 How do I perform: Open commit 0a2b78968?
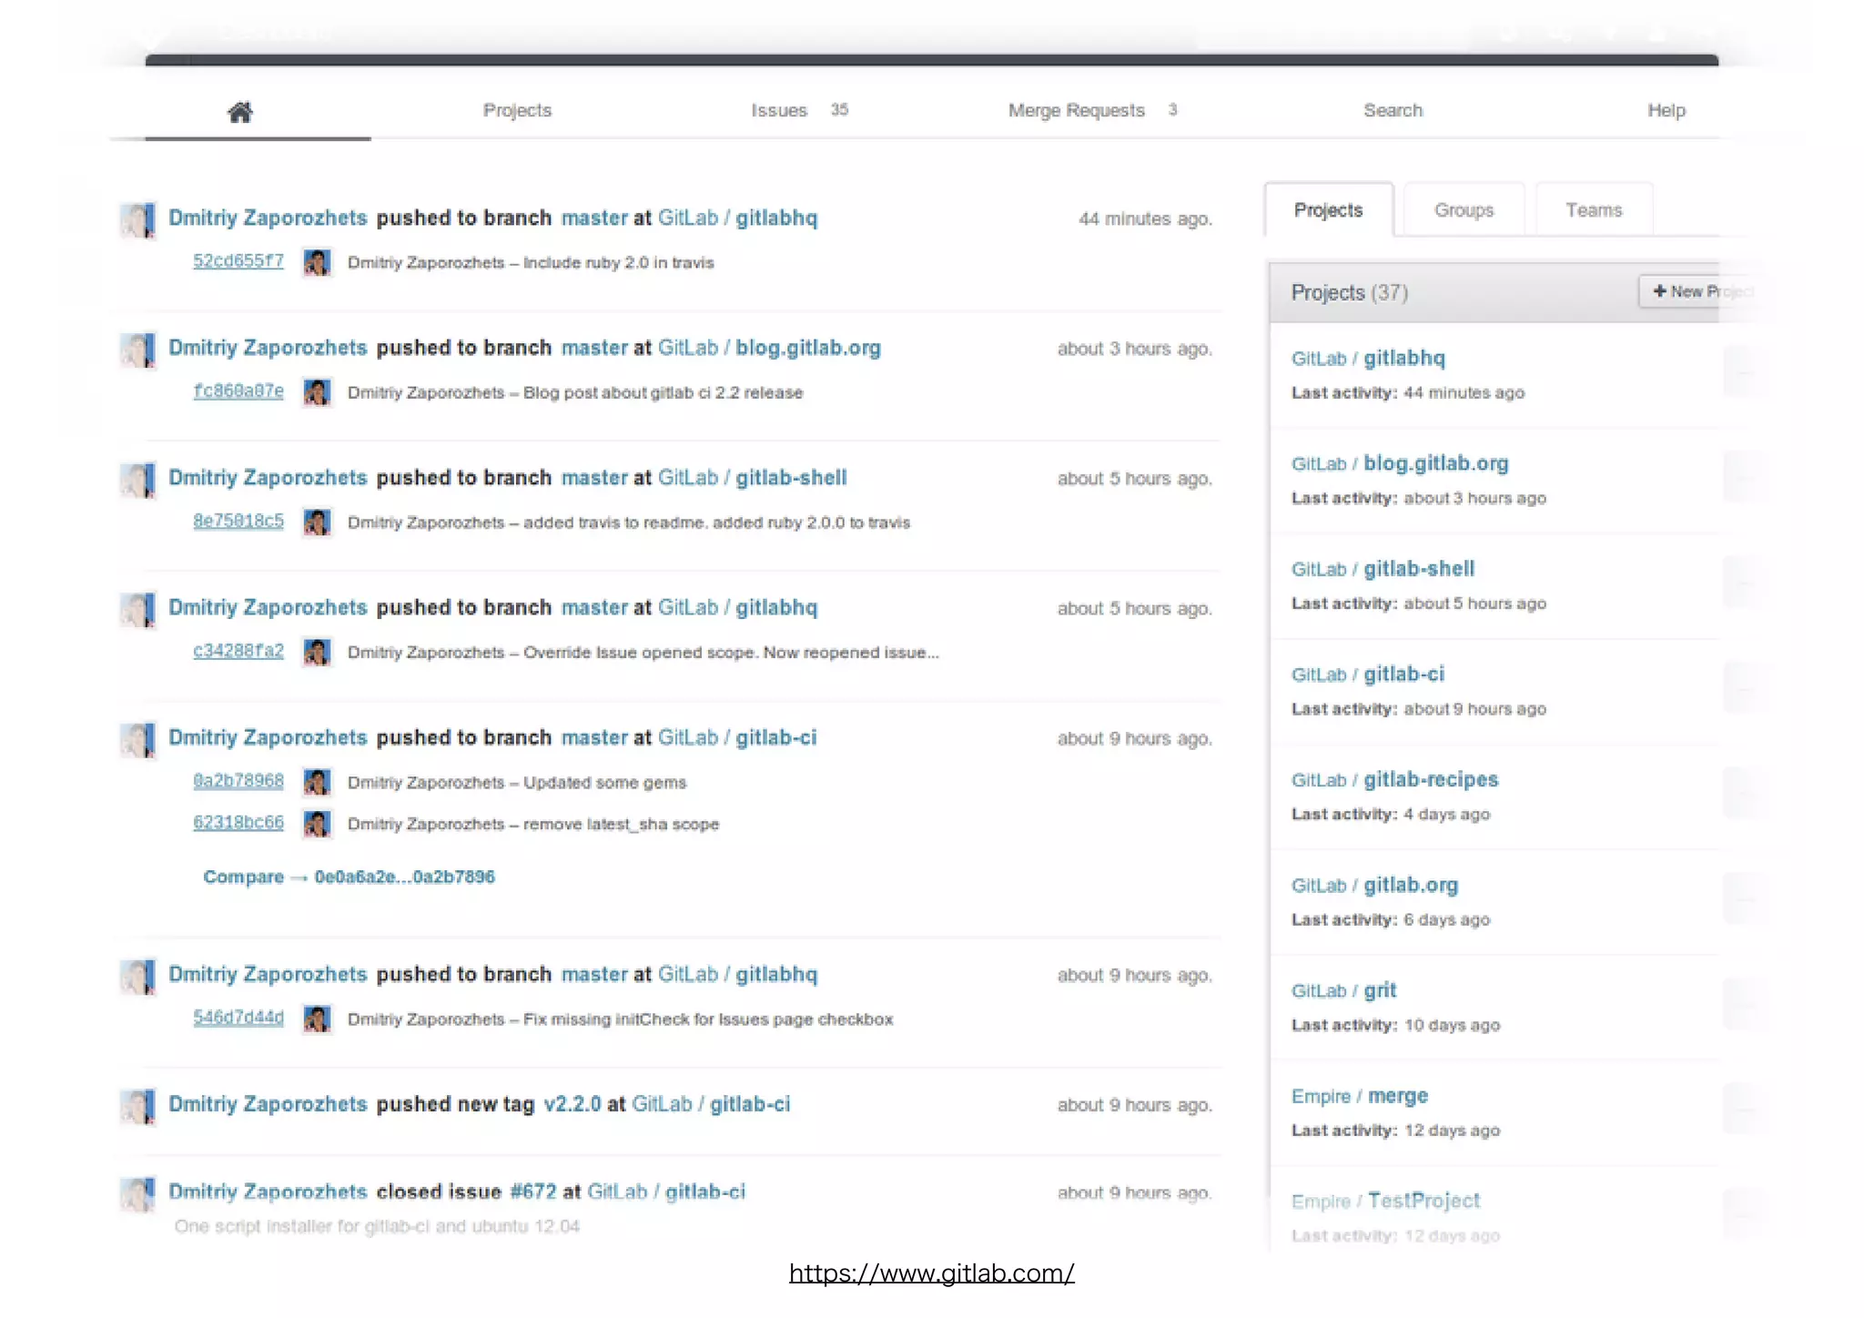238,781
